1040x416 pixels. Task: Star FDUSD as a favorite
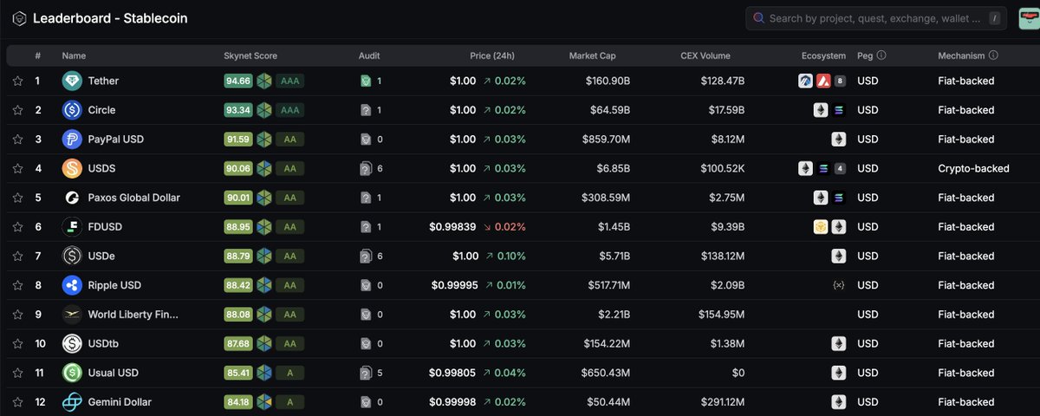[17, 227]
